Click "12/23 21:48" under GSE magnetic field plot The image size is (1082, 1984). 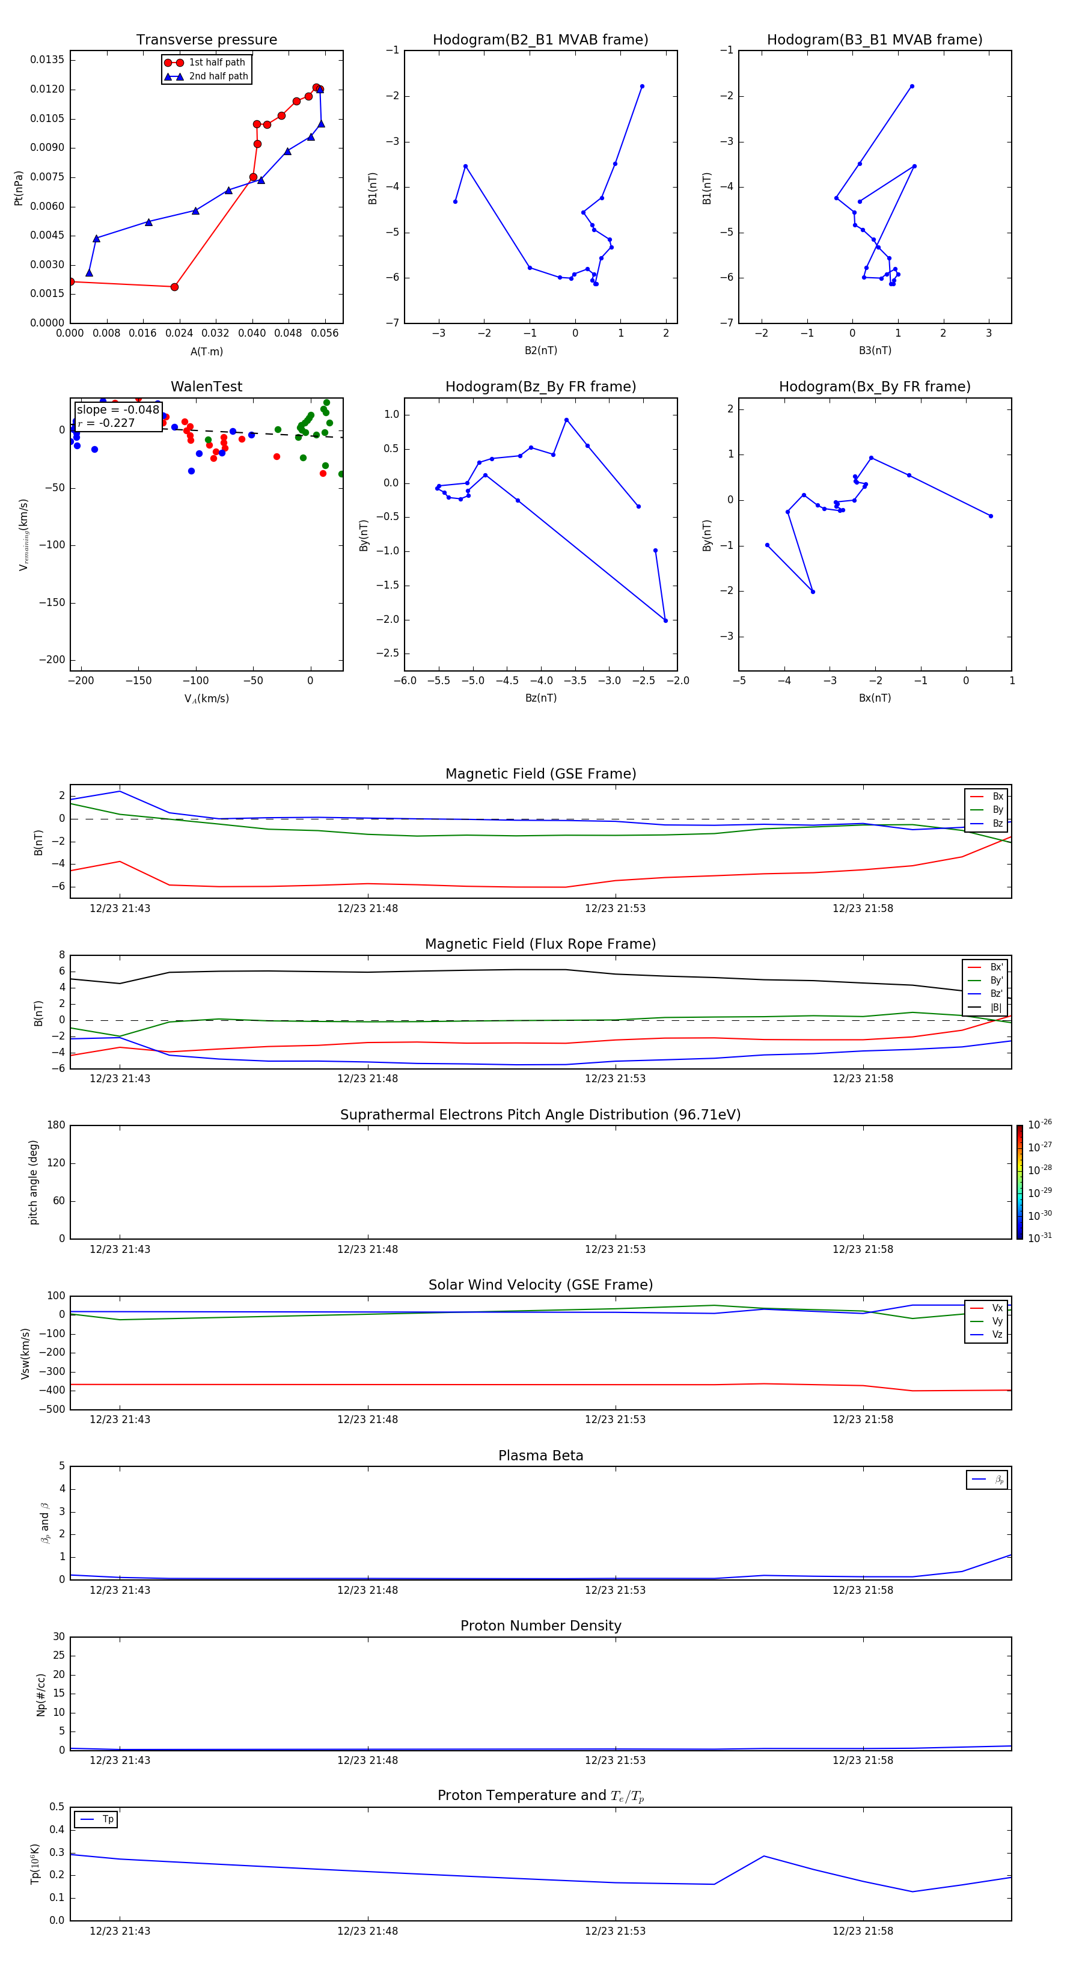367,909
